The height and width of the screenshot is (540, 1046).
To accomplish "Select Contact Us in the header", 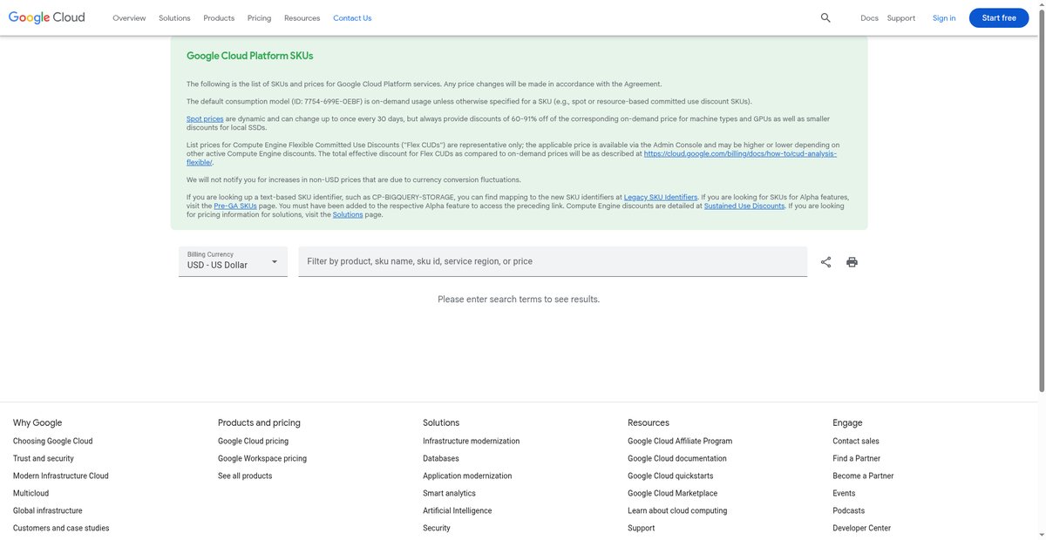I will [x=352, y=18].
